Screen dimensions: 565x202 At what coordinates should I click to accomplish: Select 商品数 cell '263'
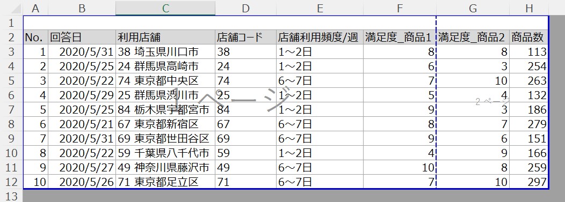pyautogui.click(x=529, y=81)
